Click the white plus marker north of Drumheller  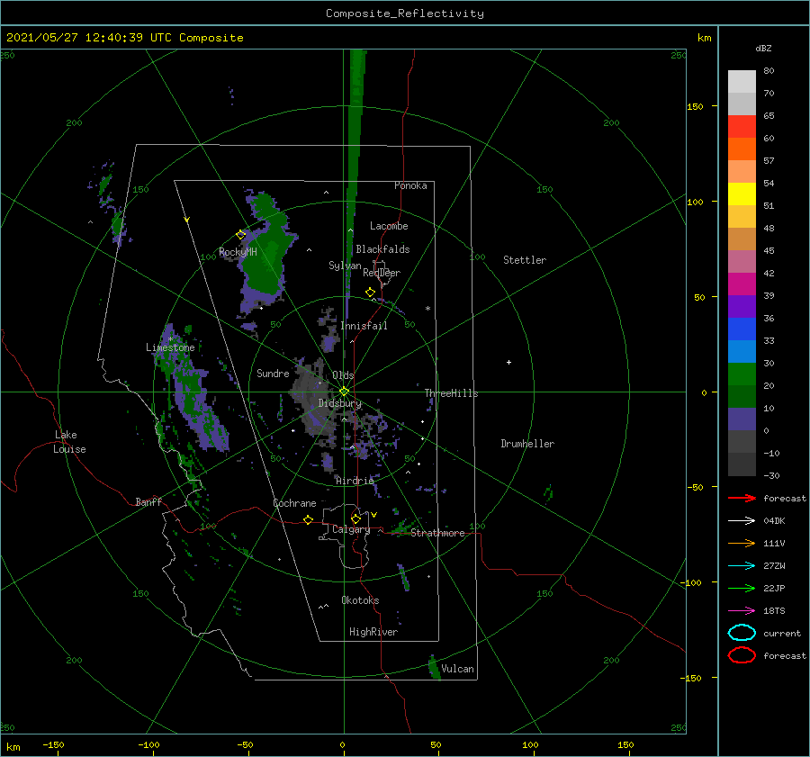point(508,362)
